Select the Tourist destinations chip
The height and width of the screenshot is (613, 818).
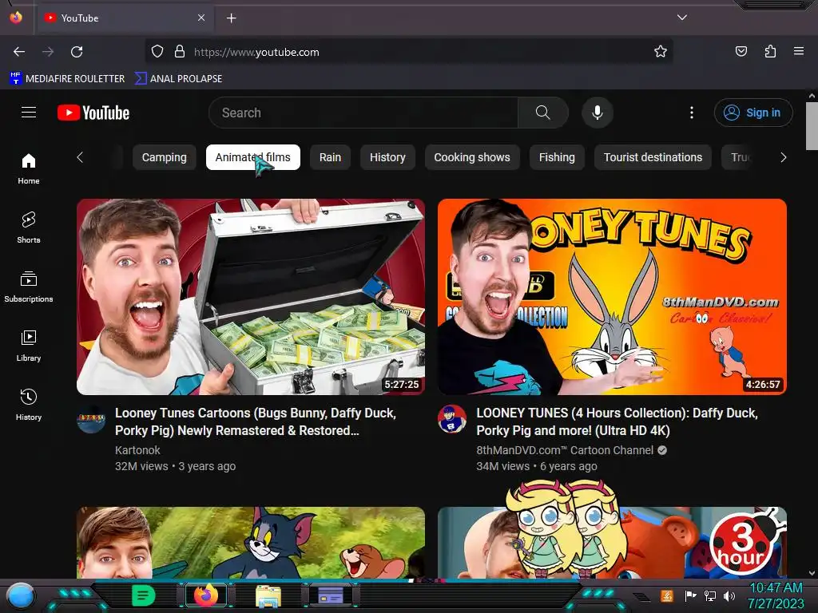653,157
